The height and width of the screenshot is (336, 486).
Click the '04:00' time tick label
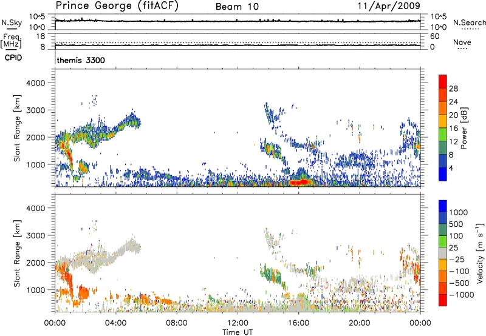116,323
